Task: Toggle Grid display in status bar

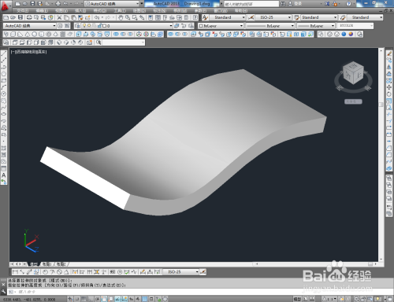Action: [84, 299]
